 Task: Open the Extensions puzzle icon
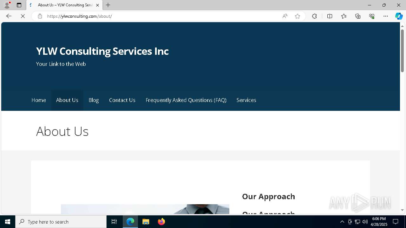tap(314, 16)
